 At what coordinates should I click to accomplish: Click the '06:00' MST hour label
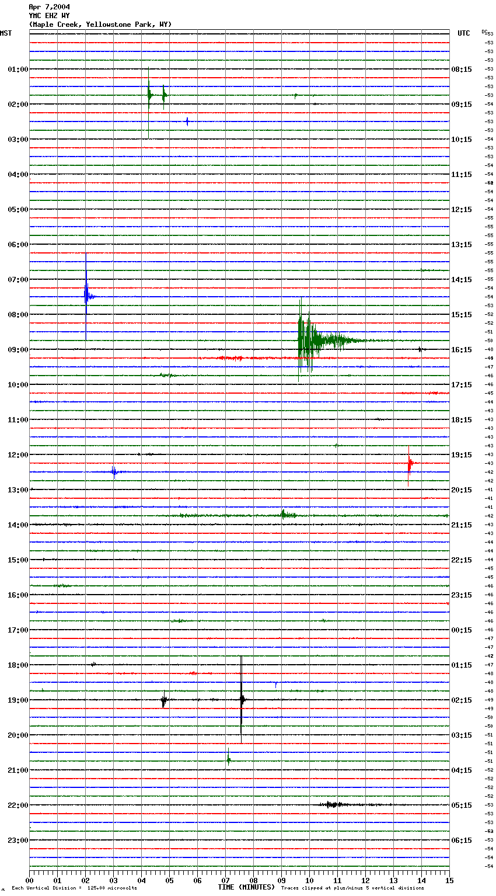pyautogui.click(x=18, y=245)
